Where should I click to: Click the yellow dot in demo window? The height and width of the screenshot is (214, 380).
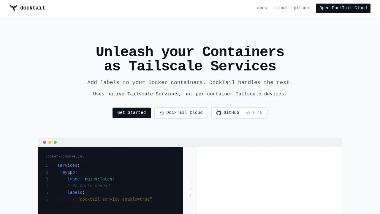pos(50,142)
